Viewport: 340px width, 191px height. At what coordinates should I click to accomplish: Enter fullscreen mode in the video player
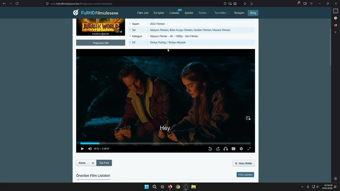point(249,149)
